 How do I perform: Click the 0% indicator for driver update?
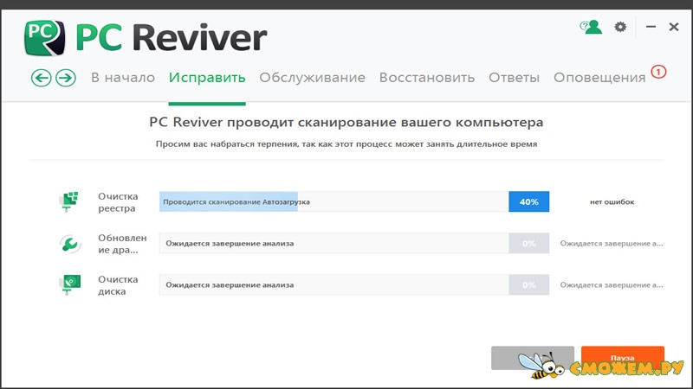529,243
